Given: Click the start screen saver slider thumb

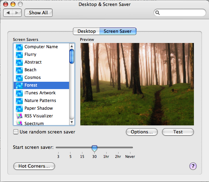Looking at the screenshot, I should coord(94,148).
